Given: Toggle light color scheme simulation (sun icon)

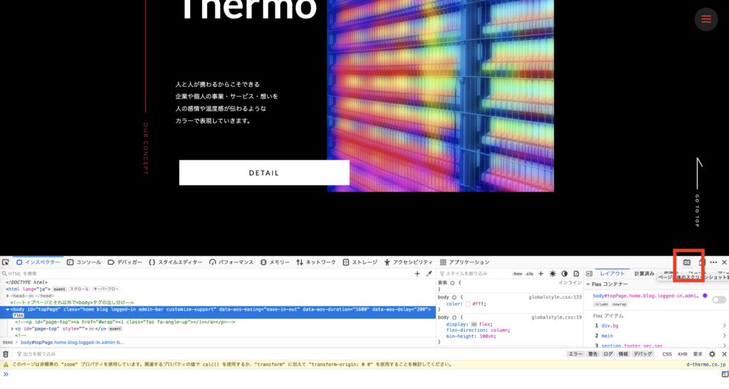Looking at the screenshot, I should point(552,274).
